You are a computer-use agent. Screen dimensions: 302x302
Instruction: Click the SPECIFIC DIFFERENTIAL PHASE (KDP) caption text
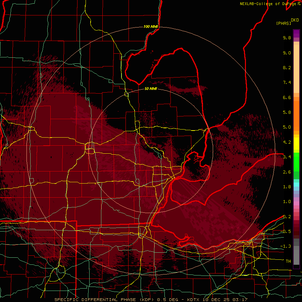104,300
